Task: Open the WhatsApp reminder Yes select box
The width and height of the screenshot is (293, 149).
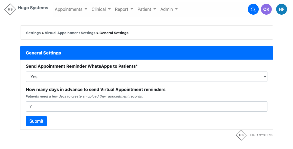Action: [146, 77]
